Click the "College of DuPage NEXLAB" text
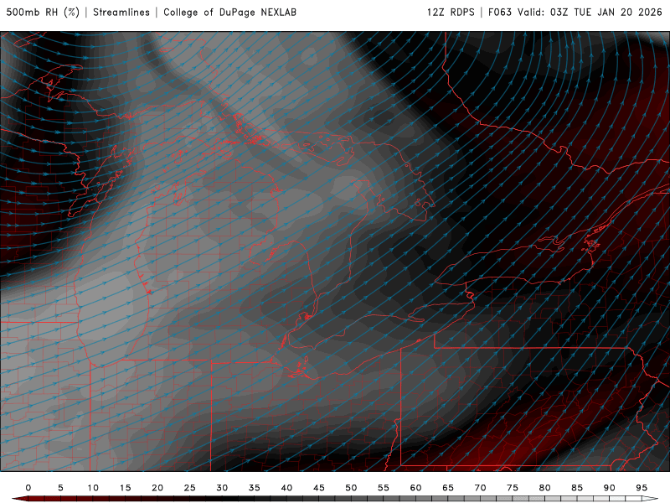This screenshot has width=670, height=503. coord(229,12)
